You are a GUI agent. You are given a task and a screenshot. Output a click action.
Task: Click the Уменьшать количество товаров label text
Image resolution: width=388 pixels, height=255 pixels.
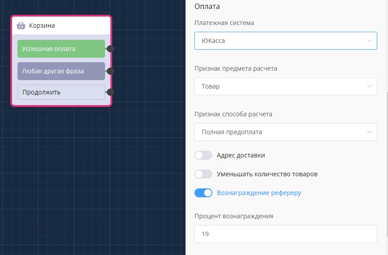pos(267,174)
